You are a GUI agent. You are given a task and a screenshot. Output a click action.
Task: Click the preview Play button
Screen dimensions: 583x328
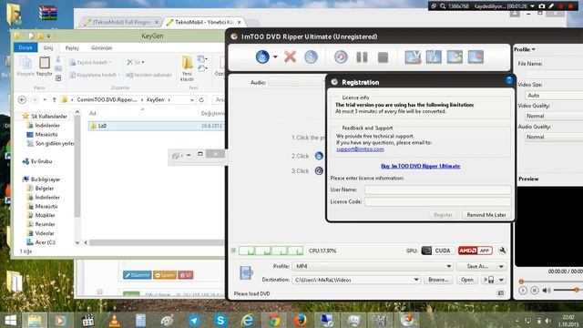coord(523,290)
